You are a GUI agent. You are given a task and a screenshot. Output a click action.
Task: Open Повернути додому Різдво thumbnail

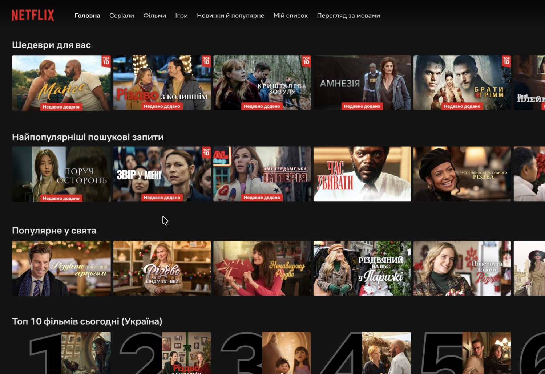click(462, 268)
